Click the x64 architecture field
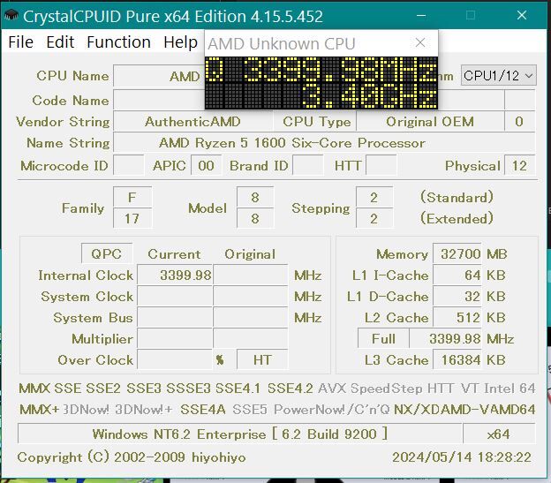 tap(499, 434)
